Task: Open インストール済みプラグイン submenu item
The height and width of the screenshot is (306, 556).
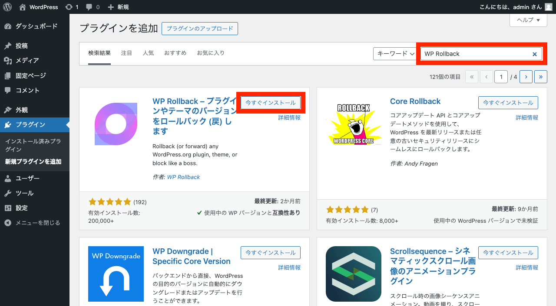Action: click(33, 145)
